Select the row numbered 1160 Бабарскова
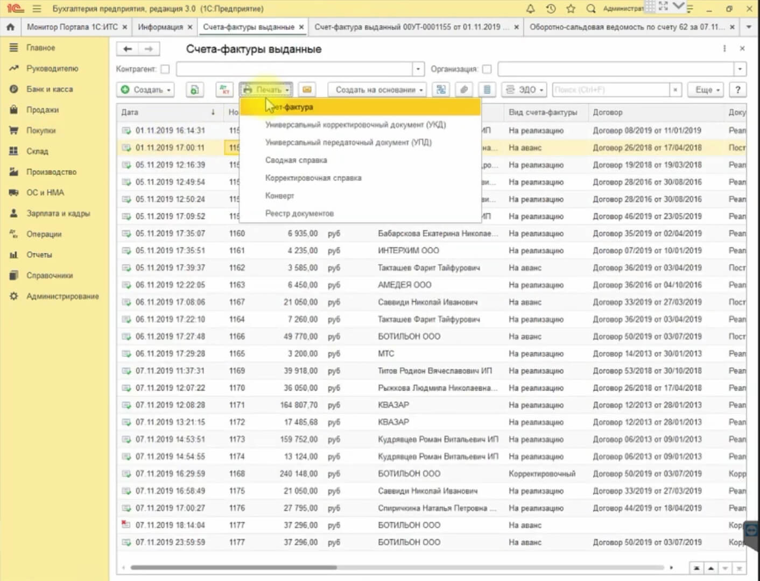The height and width of the screenshot is (581, 760). coord(431,233)
